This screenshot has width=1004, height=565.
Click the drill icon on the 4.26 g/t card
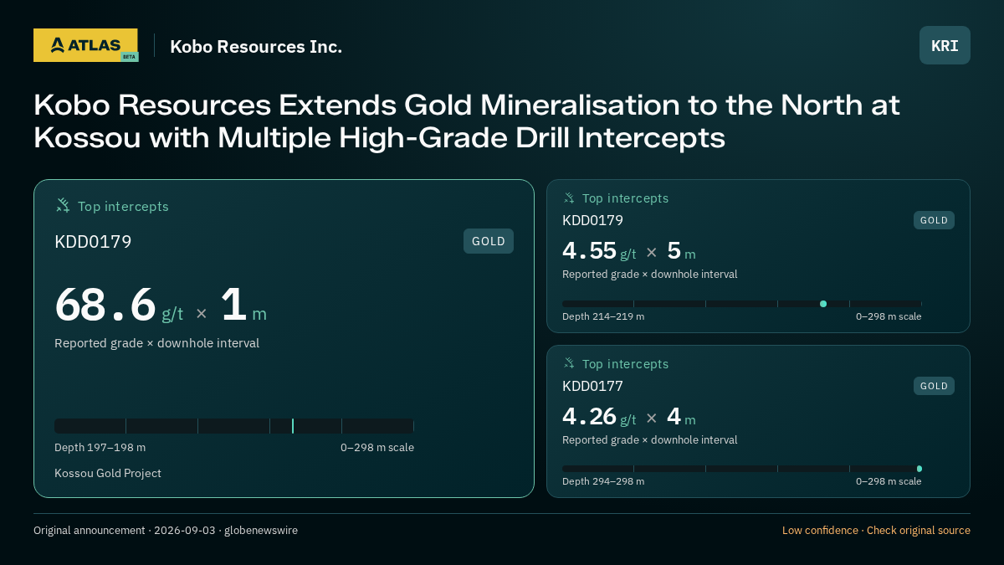click(569, 363)
